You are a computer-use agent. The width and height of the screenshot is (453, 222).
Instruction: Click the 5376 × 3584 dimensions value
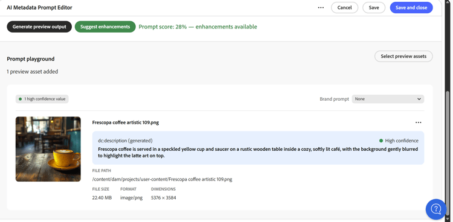164,198
